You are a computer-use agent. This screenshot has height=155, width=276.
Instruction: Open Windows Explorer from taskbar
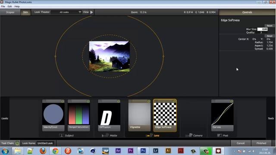click(18, 151)
